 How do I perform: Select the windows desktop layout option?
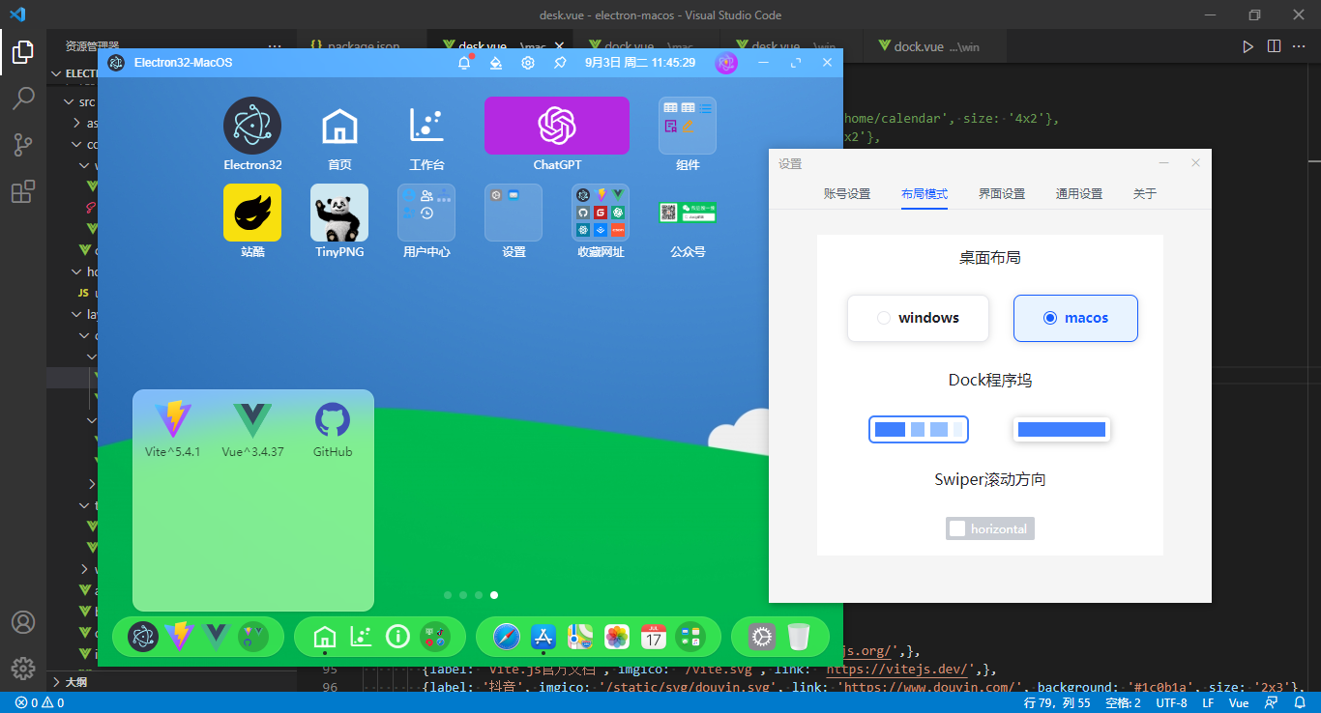(918, 318)
